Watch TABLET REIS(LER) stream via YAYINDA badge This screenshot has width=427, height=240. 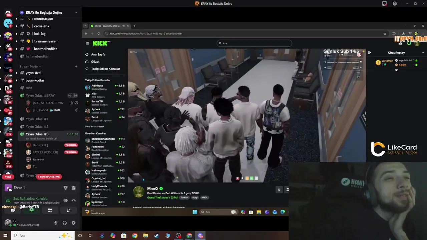click(71, 152)
